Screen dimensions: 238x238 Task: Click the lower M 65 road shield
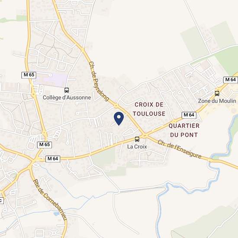(45, 145)
